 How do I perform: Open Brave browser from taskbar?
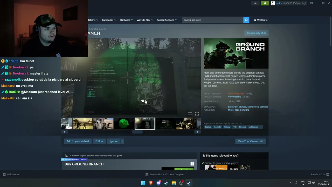click(151, 183)
